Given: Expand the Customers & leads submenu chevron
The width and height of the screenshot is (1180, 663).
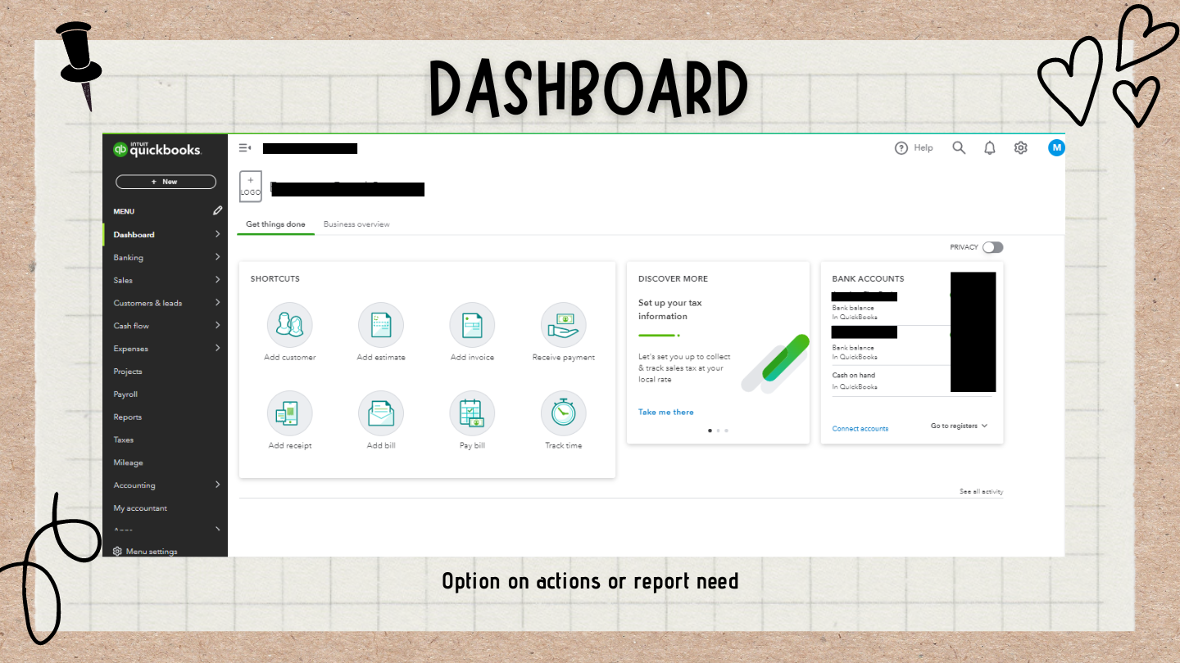Looking at the screenshot, I should pos(218,303).
